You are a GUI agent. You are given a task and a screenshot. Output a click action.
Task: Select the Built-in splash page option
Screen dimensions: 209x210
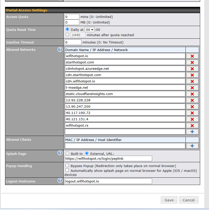pyautogui.click(x=67, y=153)
